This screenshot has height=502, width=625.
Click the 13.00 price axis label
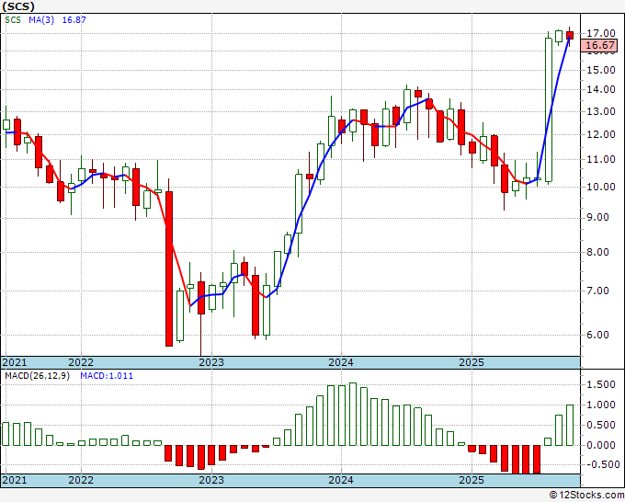pyautogui.click(x=601, y=111)
